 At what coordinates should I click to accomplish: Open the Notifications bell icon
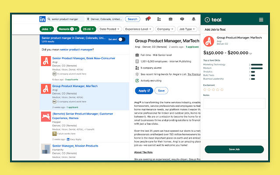(193, 19)
